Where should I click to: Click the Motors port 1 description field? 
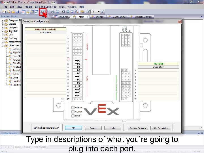coord(158,70)
